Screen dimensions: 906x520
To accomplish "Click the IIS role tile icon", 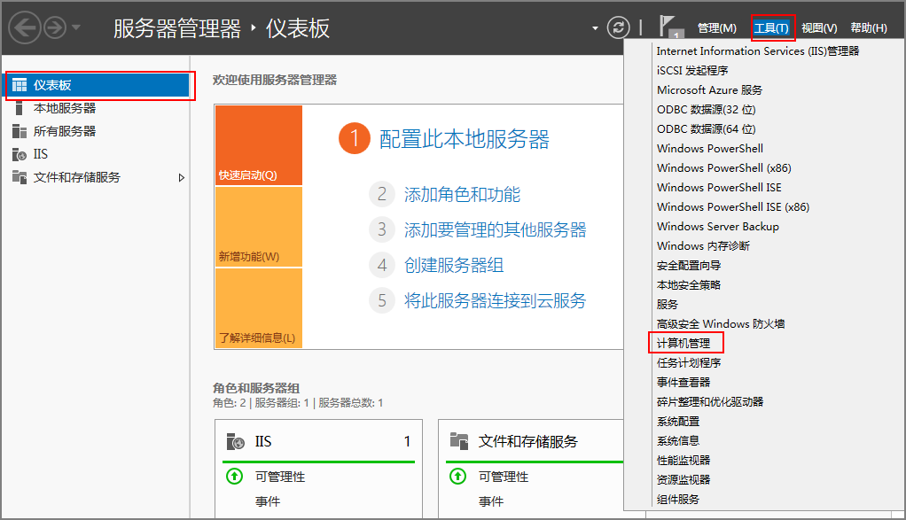I will (233, 442).
